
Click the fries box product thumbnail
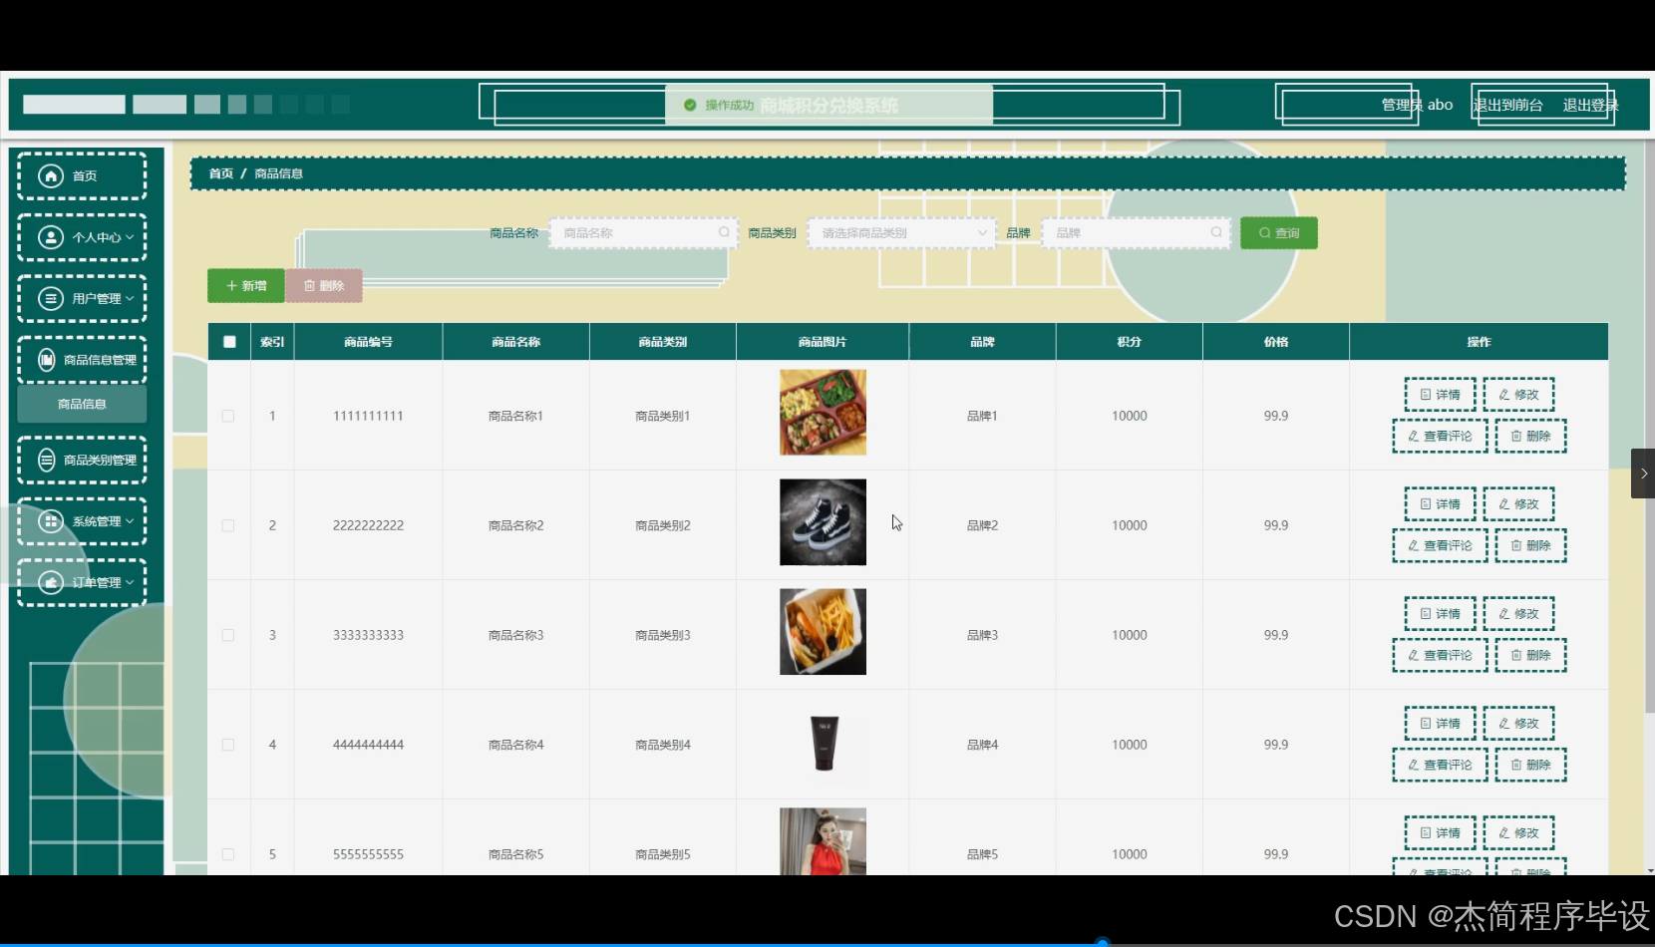[x=823, y=632]
